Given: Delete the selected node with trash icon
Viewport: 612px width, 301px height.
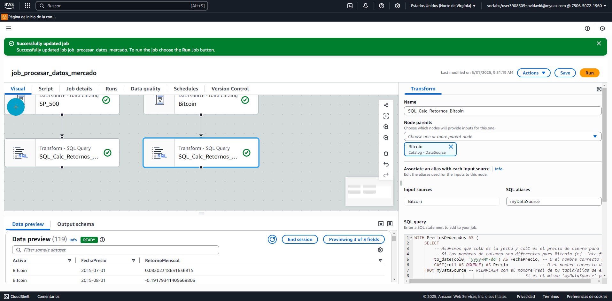Looking at the screenshot, I should tap(386, 153).
